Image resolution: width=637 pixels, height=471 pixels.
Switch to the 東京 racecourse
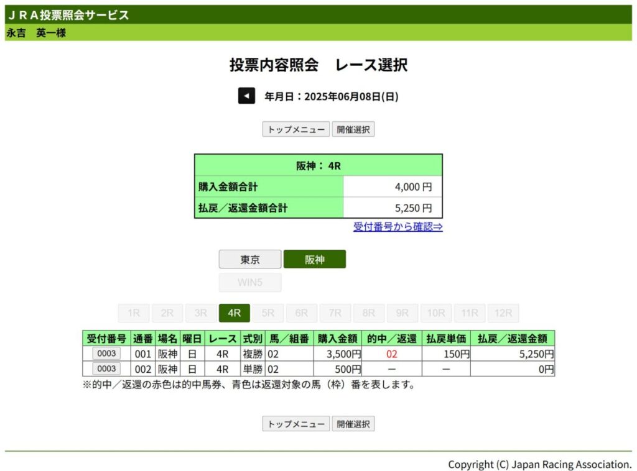(x=250, y=260)
